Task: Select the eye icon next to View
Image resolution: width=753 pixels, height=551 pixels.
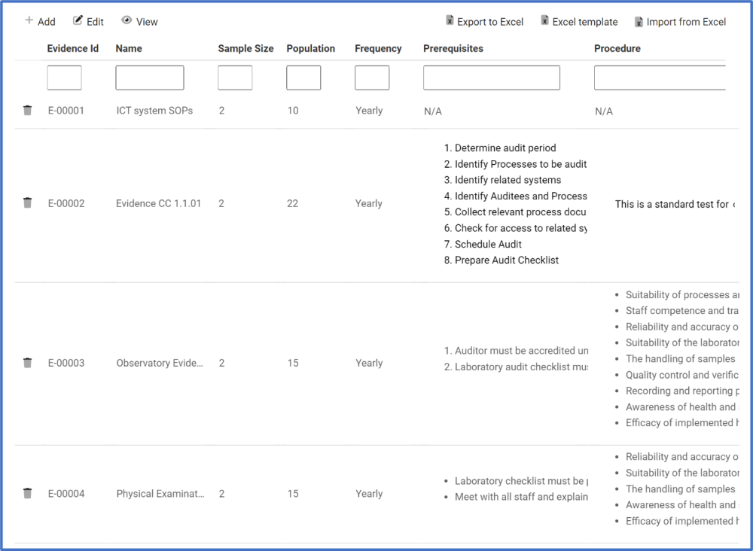Action: [128, 21]
